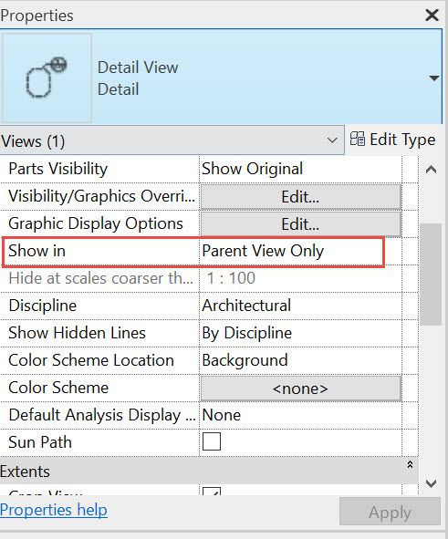
Task: Click the properties list scrollbar thumb
Action: click(431, 274)
